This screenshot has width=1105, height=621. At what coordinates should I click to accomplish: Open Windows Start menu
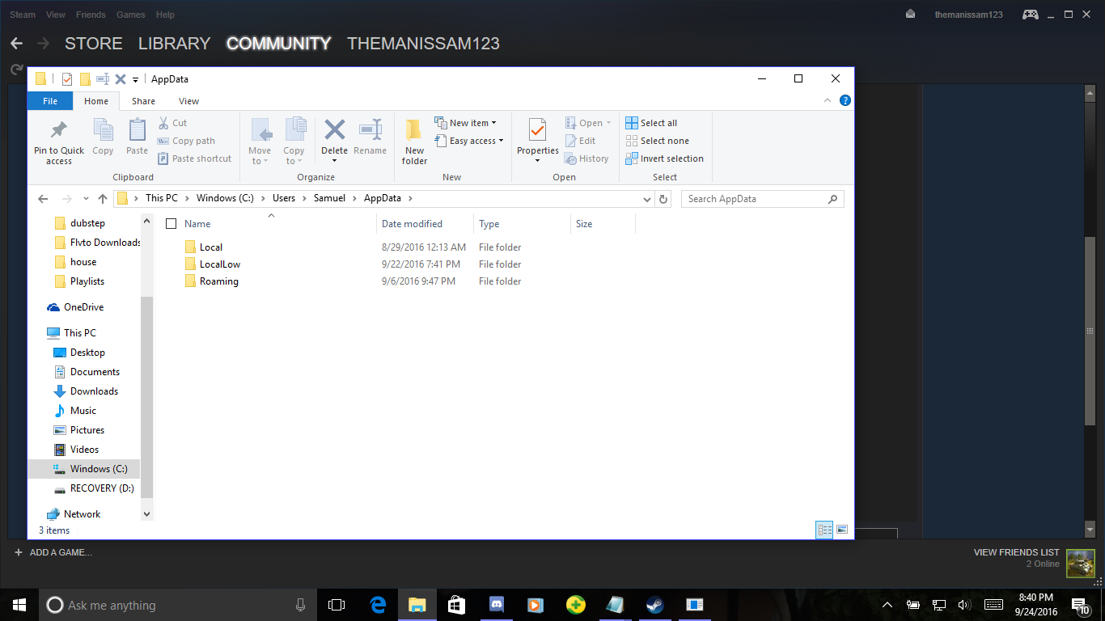tap(19, 605)
